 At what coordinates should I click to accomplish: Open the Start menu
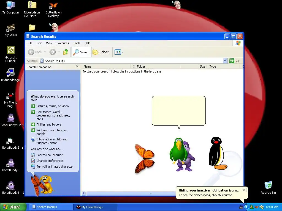pyautogui.click(x=13, y=207)
